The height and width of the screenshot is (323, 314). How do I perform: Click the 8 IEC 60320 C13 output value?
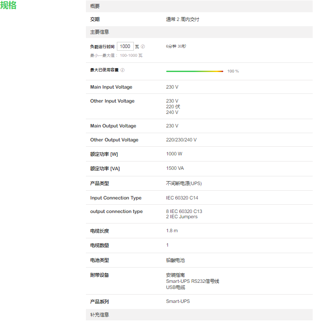184,211
